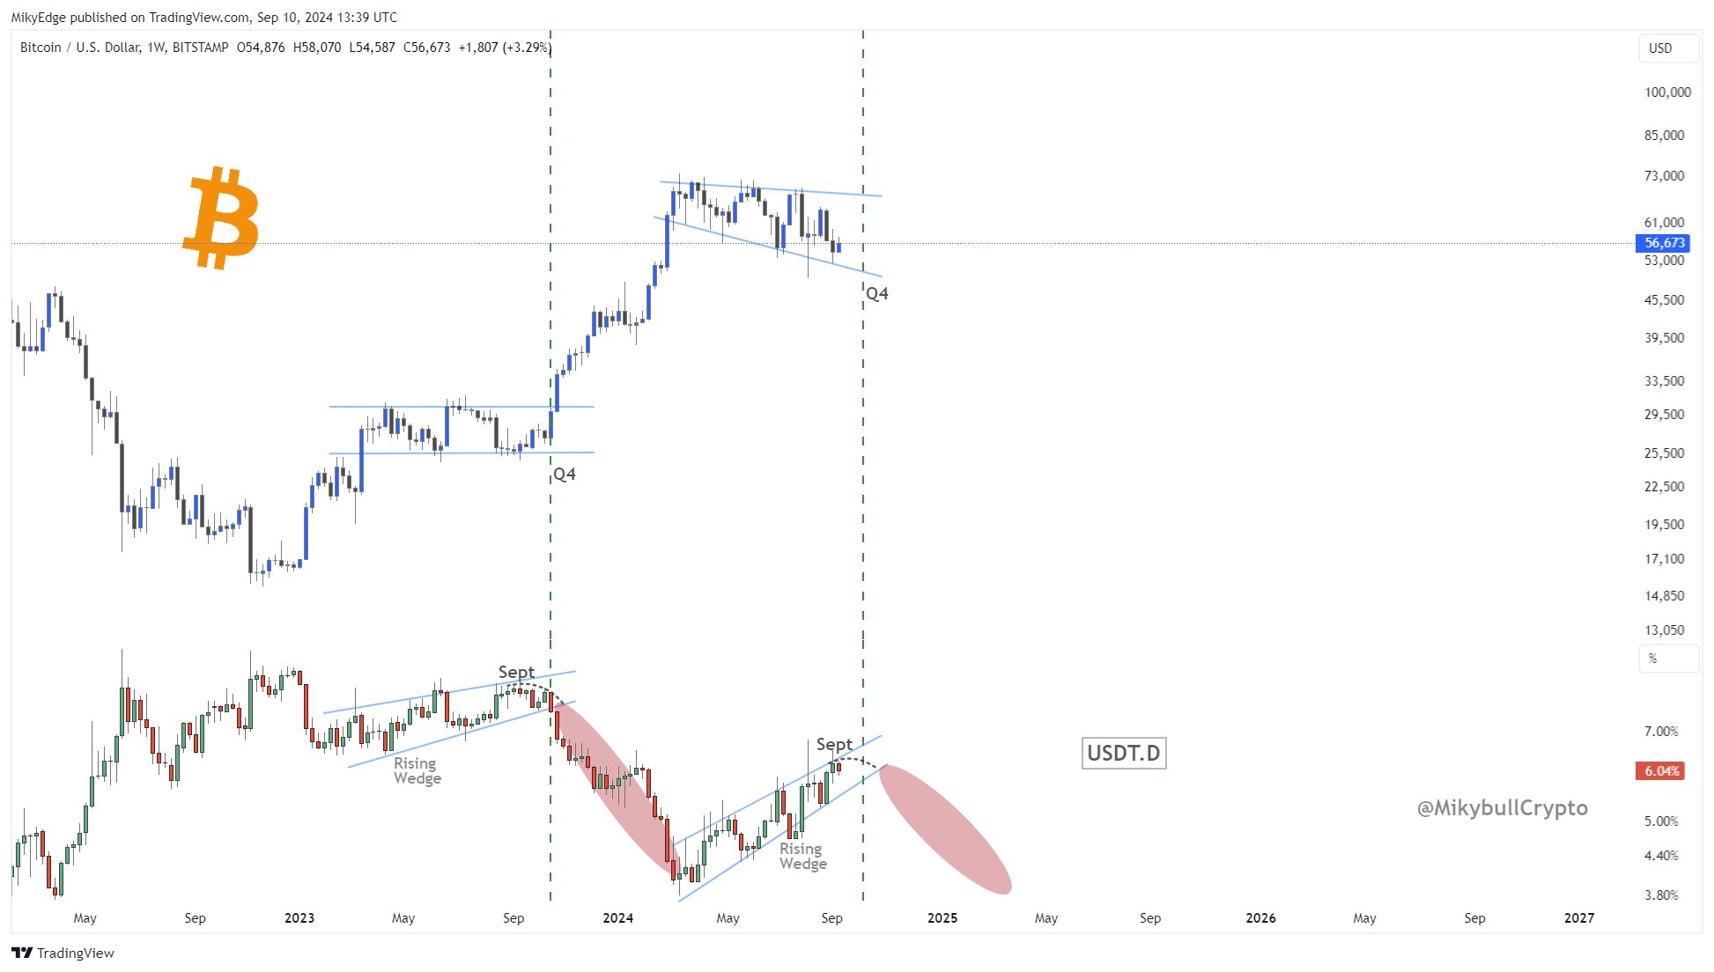Click the percent scale button
The width and height of the screenshot is (1714, 972).
tap(1666, 659)
